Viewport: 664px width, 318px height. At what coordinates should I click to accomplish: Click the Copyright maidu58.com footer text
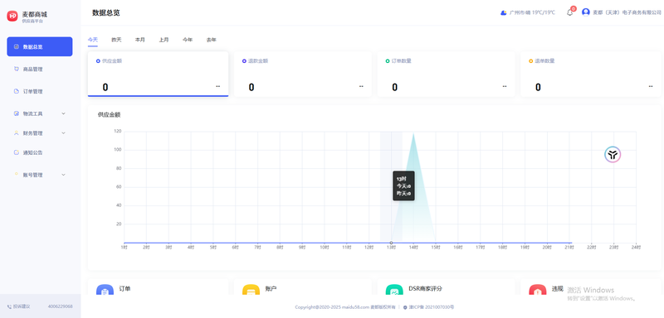(x=345, y=307)
